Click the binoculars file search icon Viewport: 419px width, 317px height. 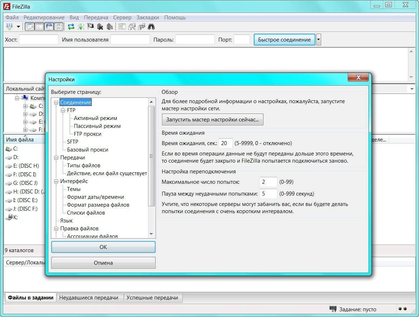pos(151,27)
